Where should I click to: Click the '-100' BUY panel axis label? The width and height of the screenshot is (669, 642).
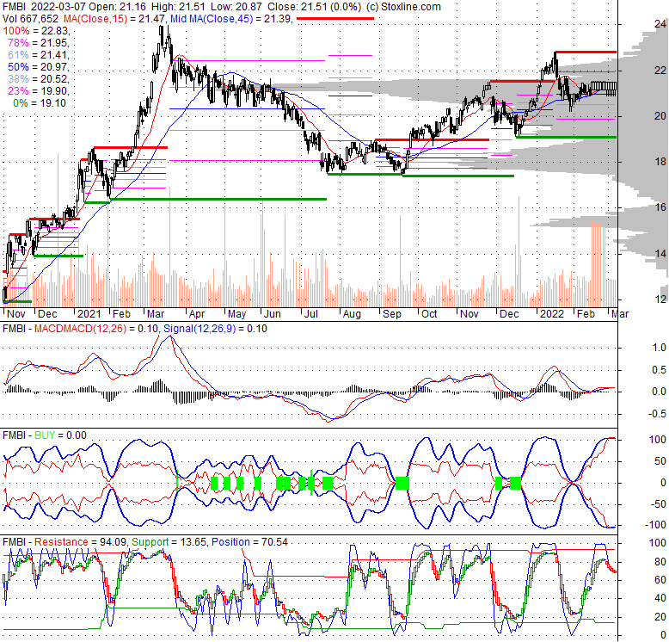coord(655,525)
